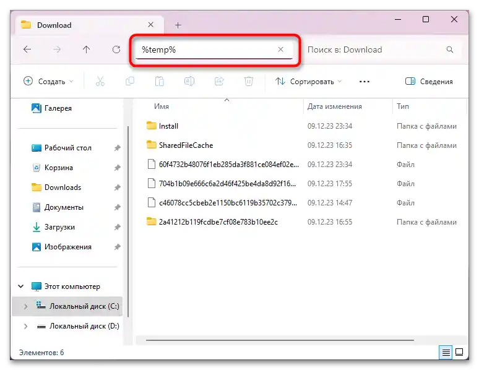The height and width of the screenshot is (370, 479).
Task: Go up one folder level
Action: 87,49
